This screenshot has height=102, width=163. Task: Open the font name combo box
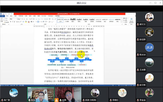click(14, 19)
